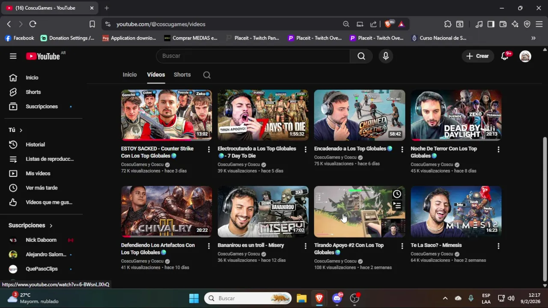
Task: Start voice search with the microphone
Action: [x=386, y=56]
